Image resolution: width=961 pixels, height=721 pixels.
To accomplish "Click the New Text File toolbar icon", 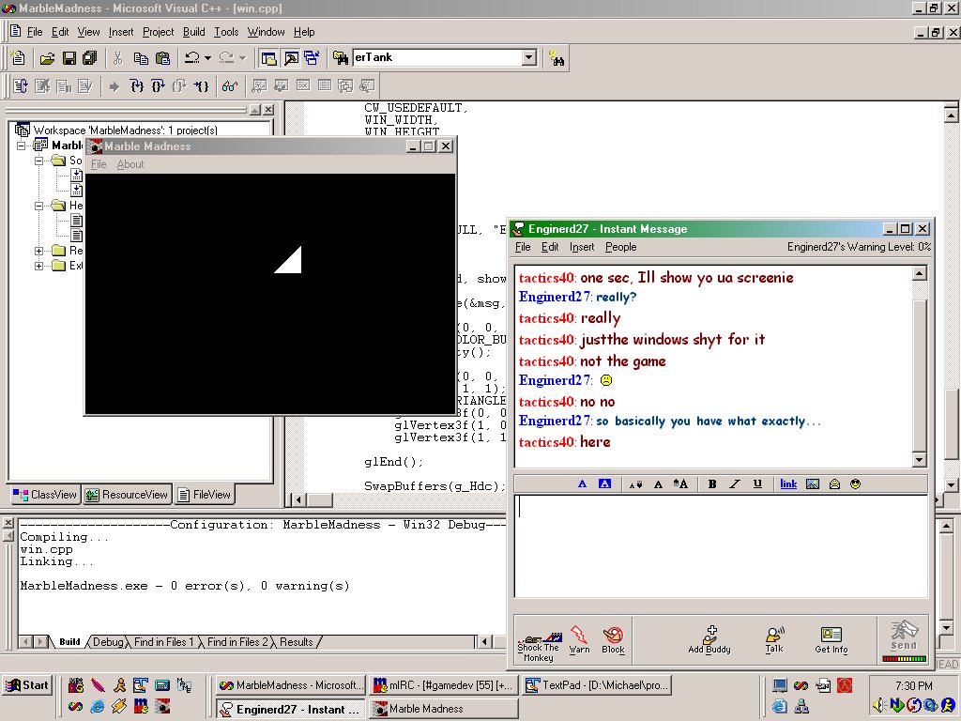I will point(19,57).
